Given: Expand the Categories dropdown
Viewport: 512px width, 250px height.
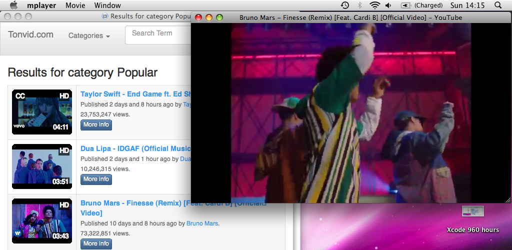Looking at the screenshot, I should 89,35.
